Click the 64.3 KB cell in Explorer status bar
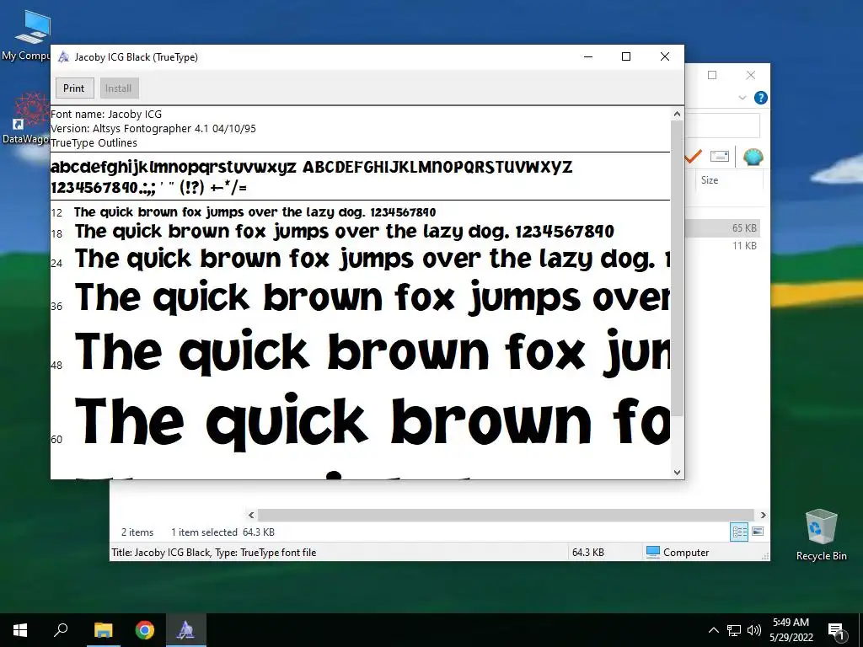This screenshot has height=647, width=863. pyautogui.click(x=587, y=552)
